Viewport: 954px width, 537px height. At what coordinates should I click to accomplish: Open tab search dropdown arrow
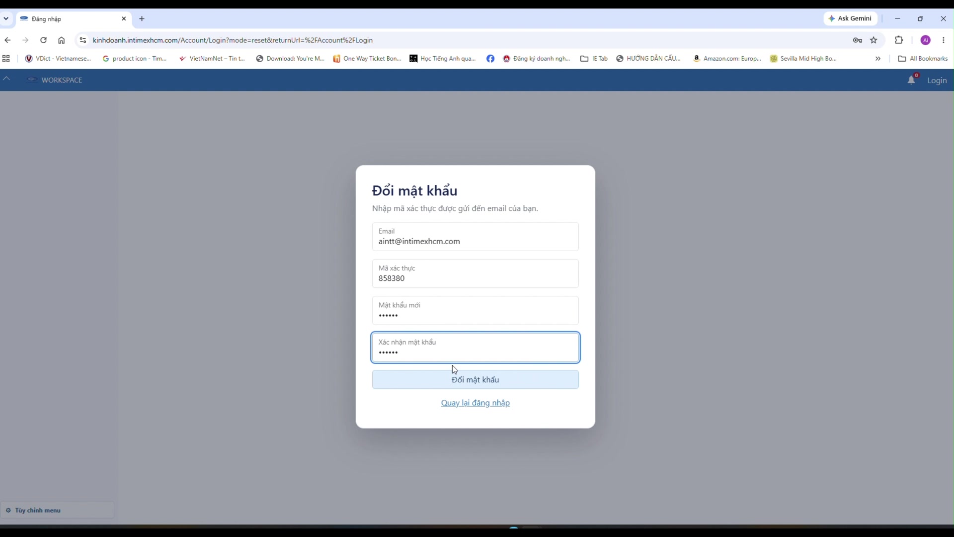coord(6,19)
